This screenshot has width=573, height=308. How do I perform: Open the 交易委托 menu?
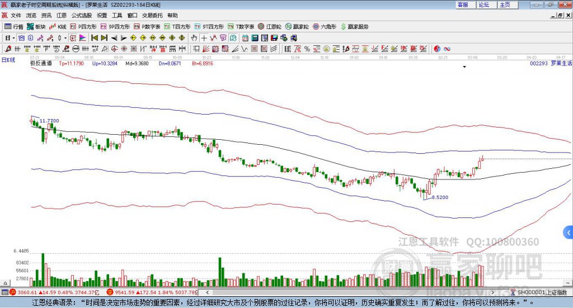152,15
